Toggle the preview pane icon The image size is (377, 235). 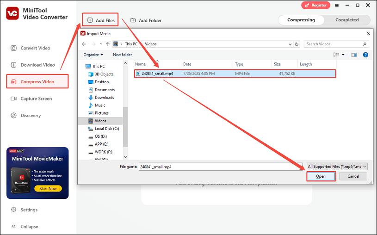pyautogui.click(x=354, y=55)
